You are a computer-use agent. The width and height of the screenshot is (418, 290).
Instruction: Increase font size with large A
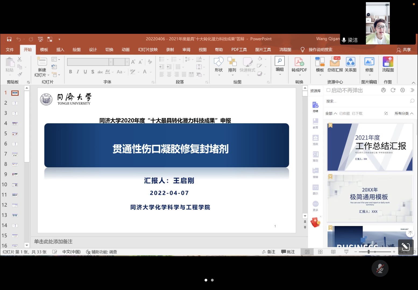pos(133,62)
